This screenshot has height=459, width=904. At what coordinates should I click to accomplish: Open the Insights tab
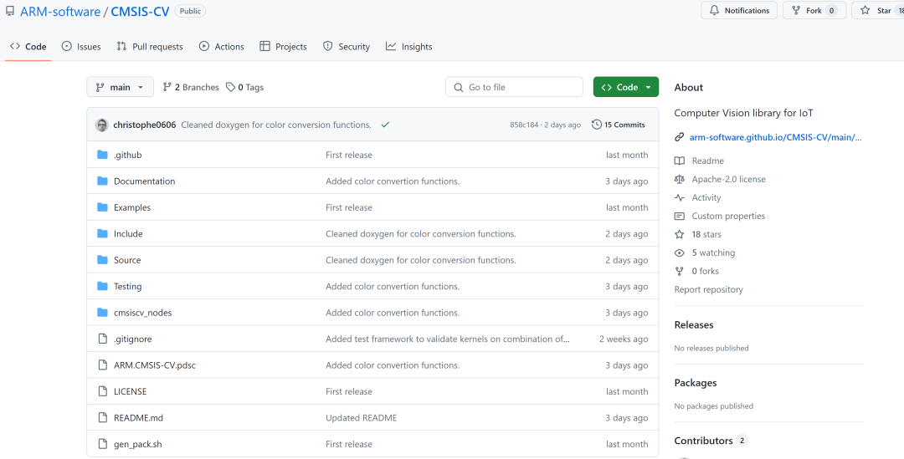pos(409,47)
